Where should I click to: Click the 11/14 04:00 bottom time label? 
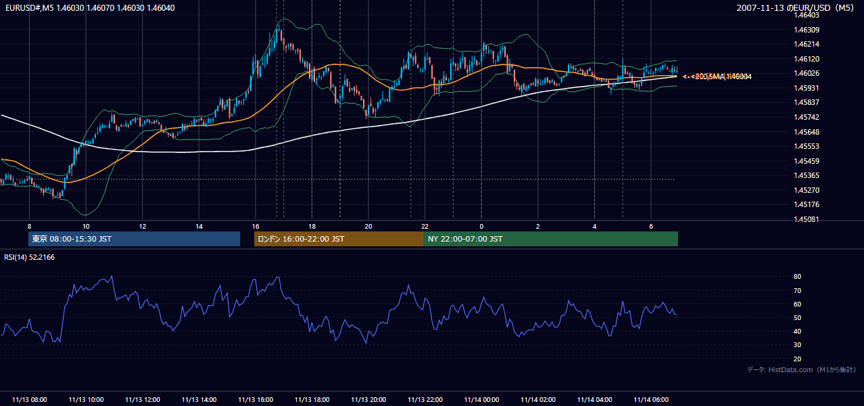(594, 400)
